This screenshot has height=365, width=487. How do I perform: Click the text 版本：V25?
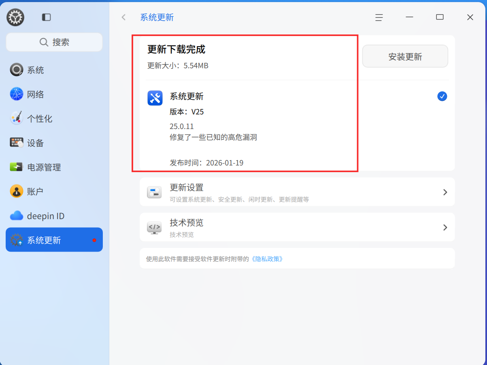187,112
